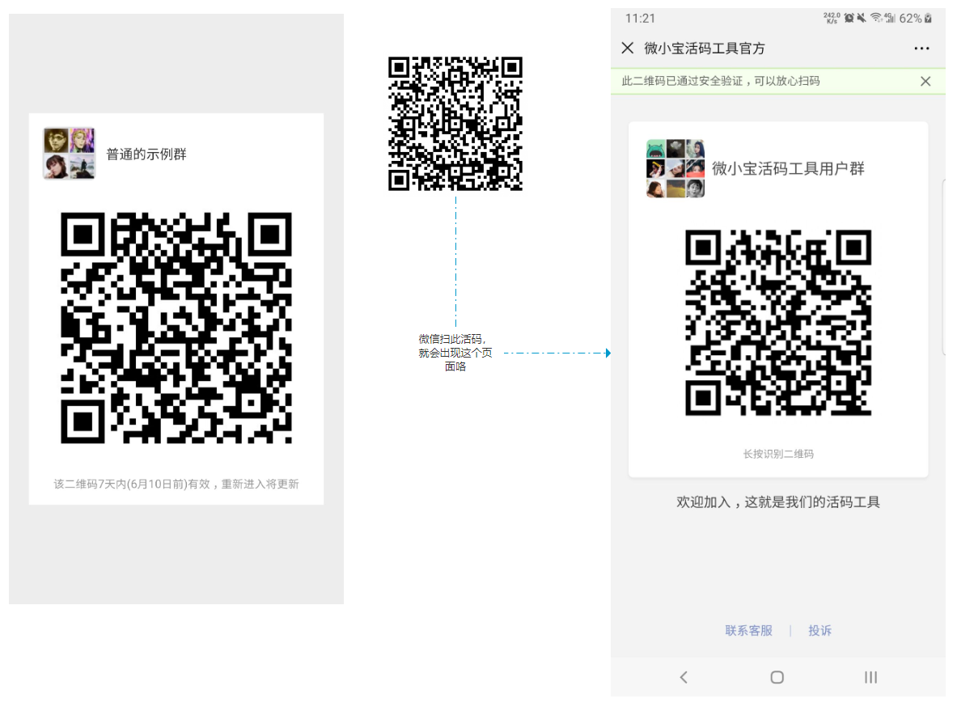Open the three-dot more options menu
The image size is (957, 707).
[921, 49]
